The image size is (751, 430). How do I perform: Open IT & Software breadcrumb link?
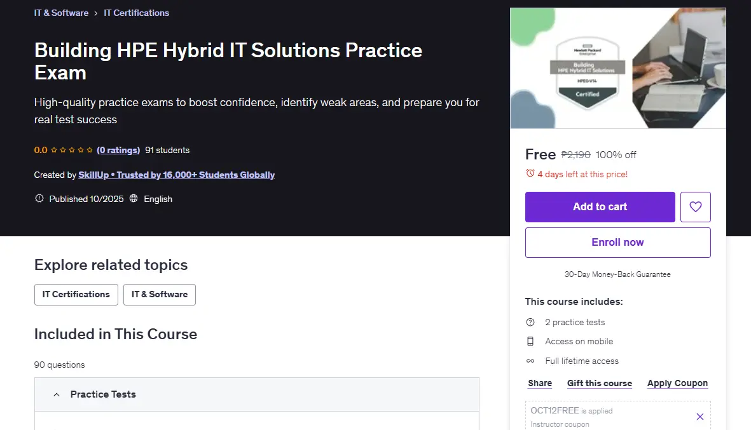pos(61,13)
